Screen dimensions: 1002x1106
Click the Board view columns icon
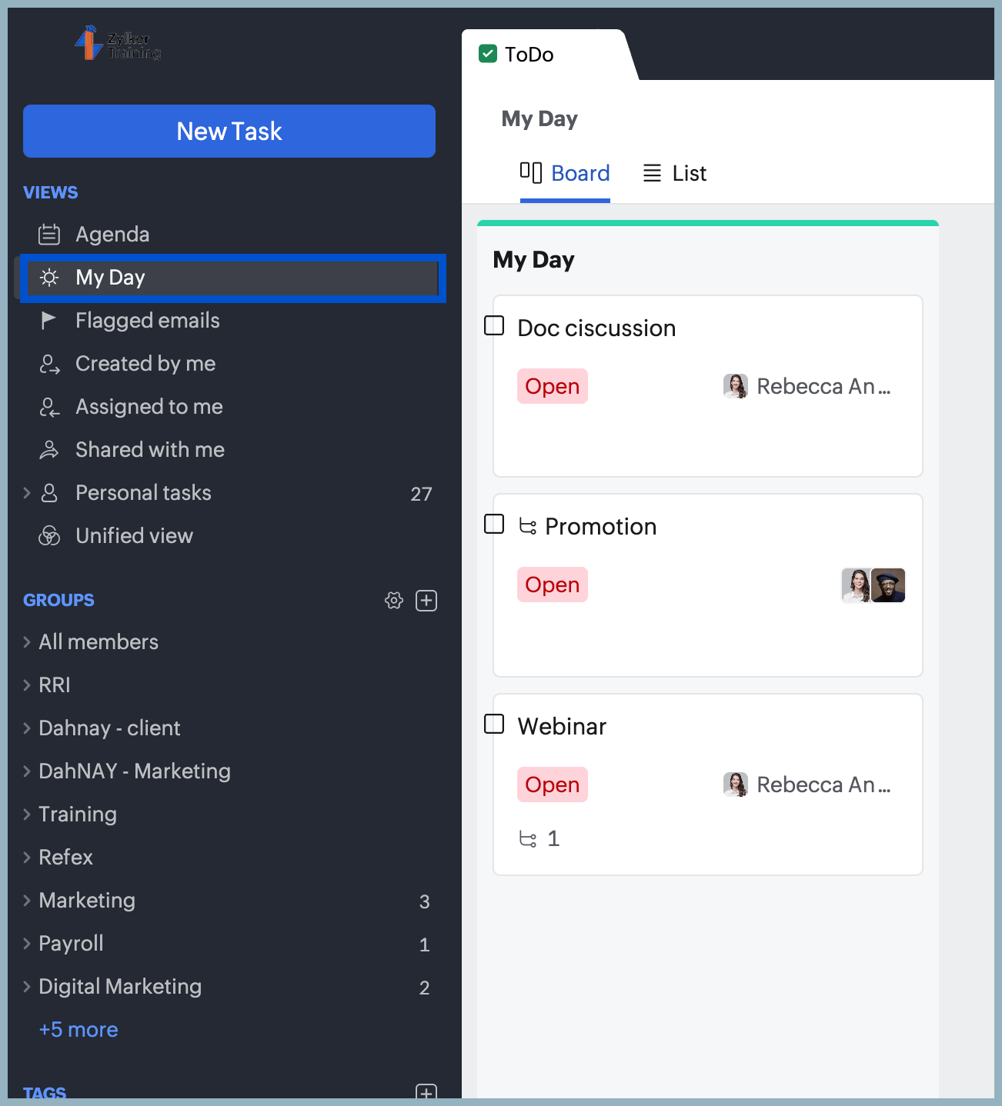coord(531,172)
